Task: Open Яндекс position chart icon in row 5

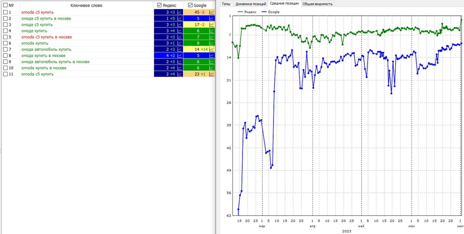Action: [x=179, y=37]
